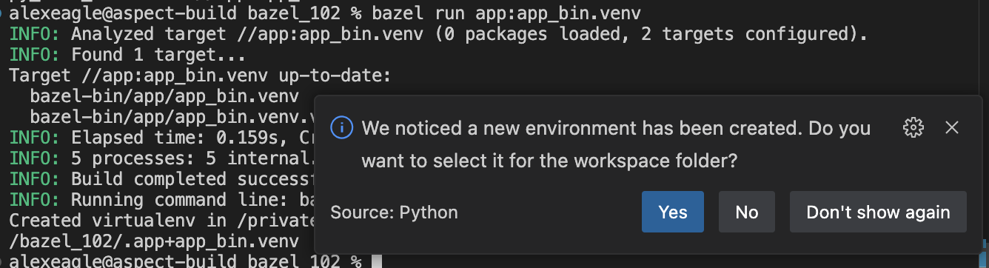This screenshot has width=989, height=268.
Task: Click the INFO: Running command line output
Action: pos(162,200)
